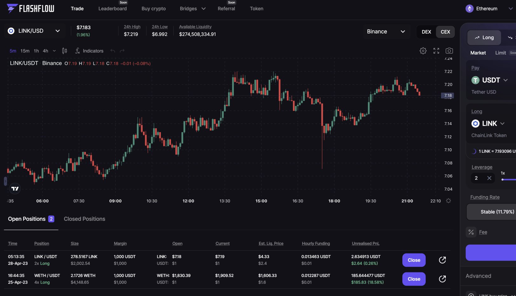Redo the chart action
Viewport: 516px width, 296px height.
[122, 50]
